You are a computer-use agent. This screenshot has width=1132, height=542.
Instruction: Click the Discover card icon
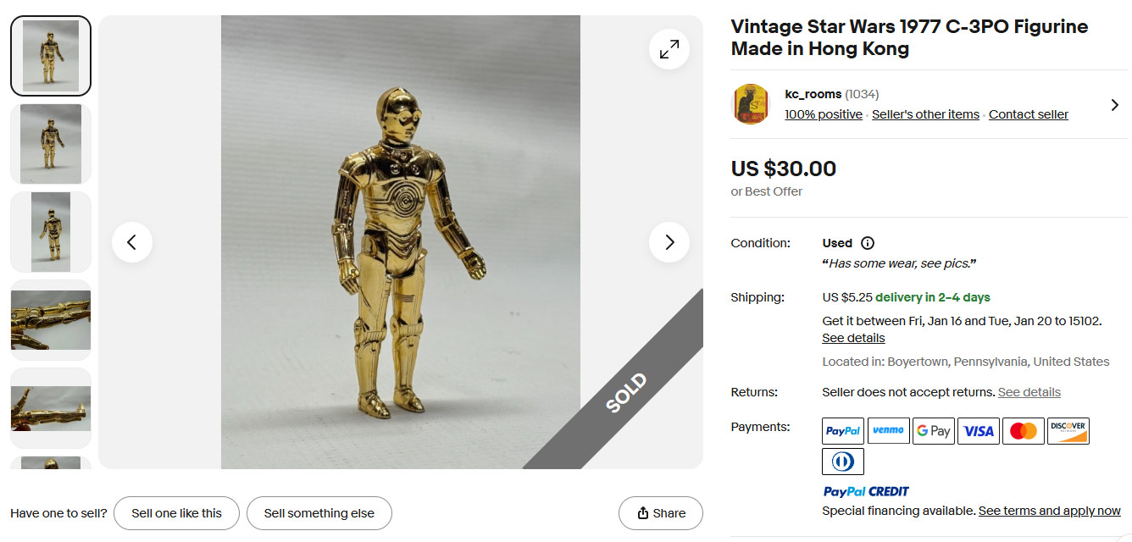1068,431
